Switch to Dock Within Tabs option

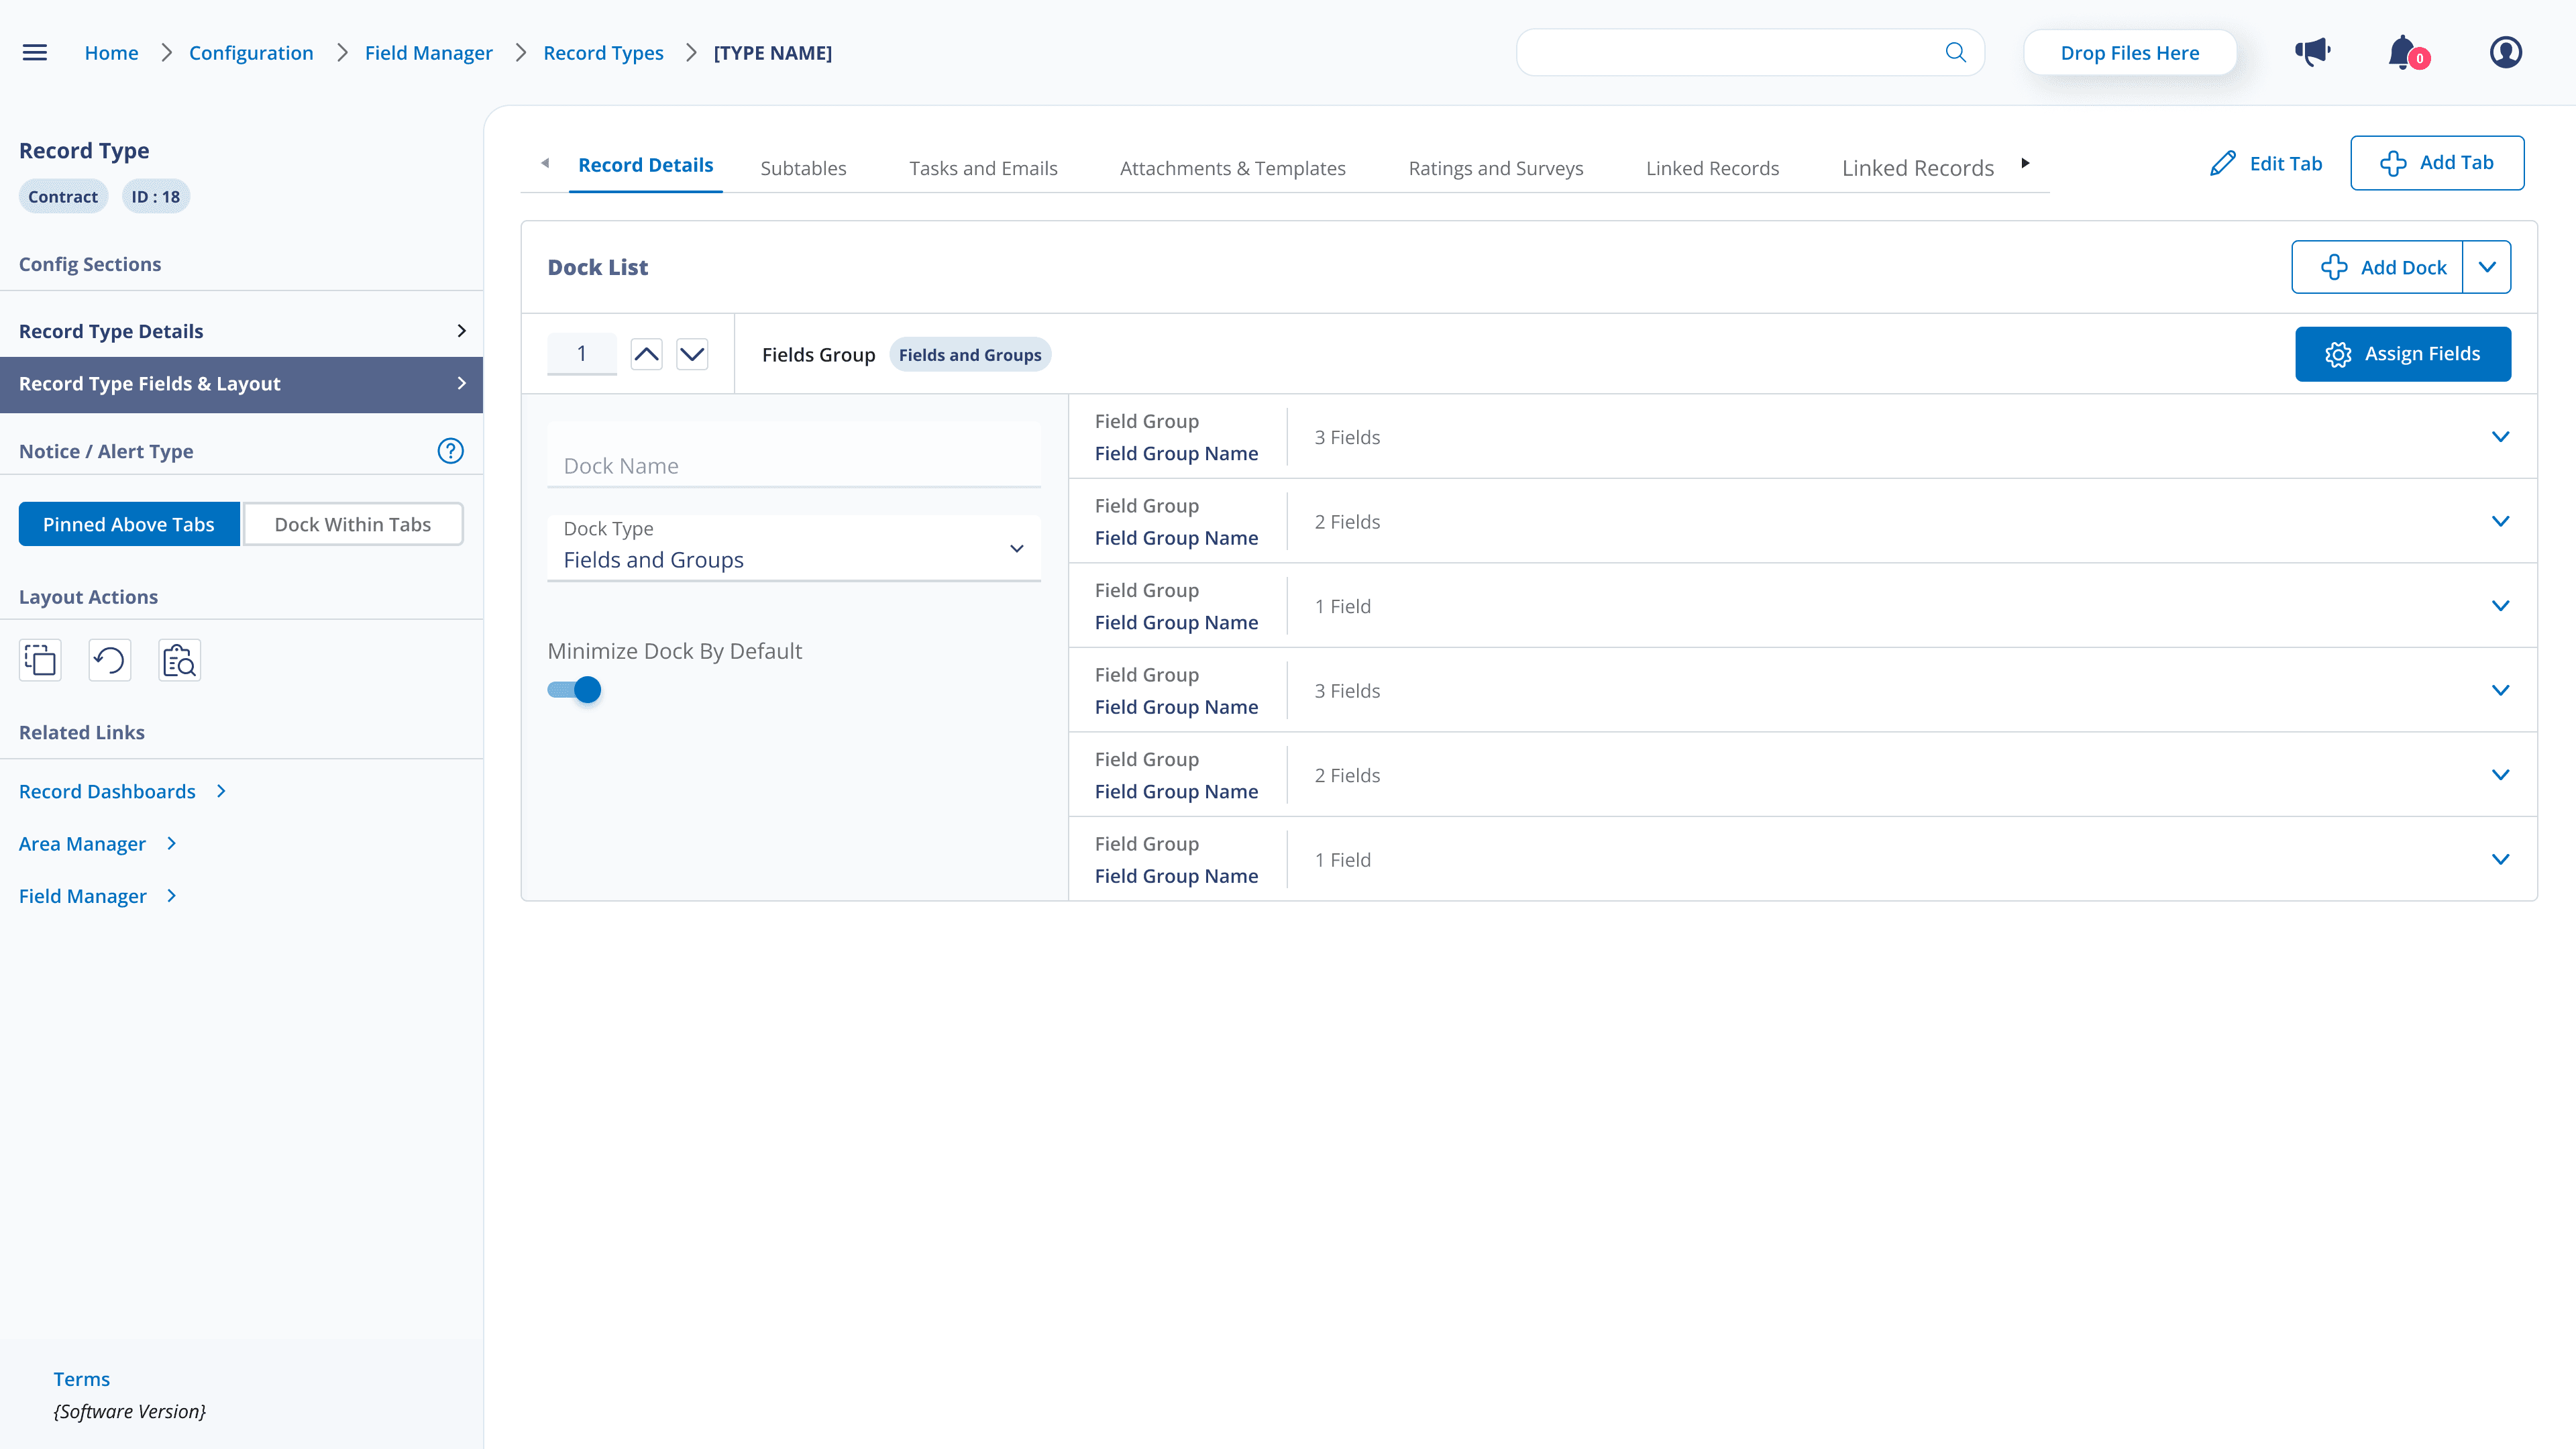click(352, 523)
